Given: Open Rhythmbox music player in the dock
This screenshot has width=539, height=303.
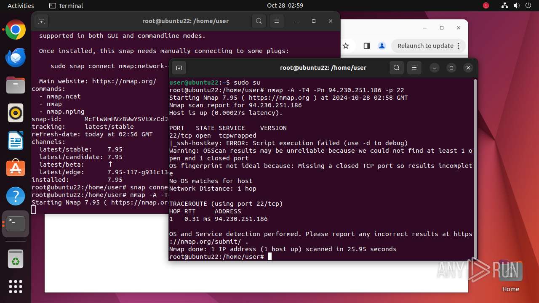Looking at the screenshot, I should coord(16,113).
